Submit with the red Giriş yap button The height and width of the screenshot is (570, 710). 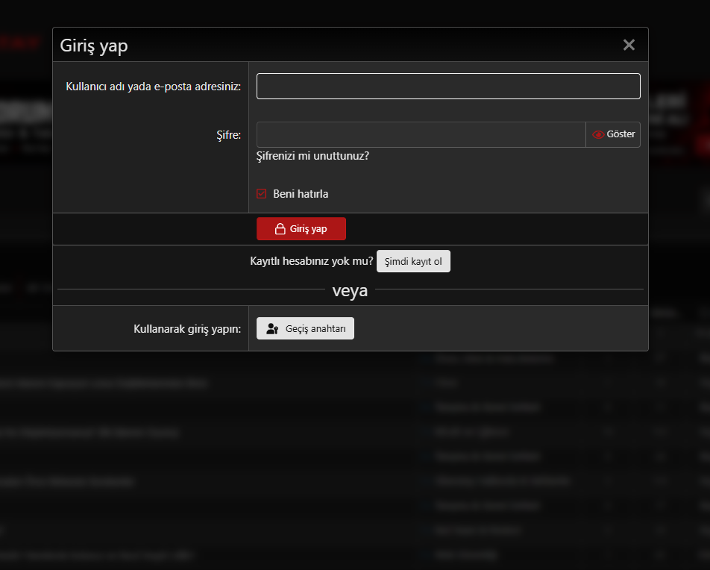pyautogui.click(x=301, y=229)
